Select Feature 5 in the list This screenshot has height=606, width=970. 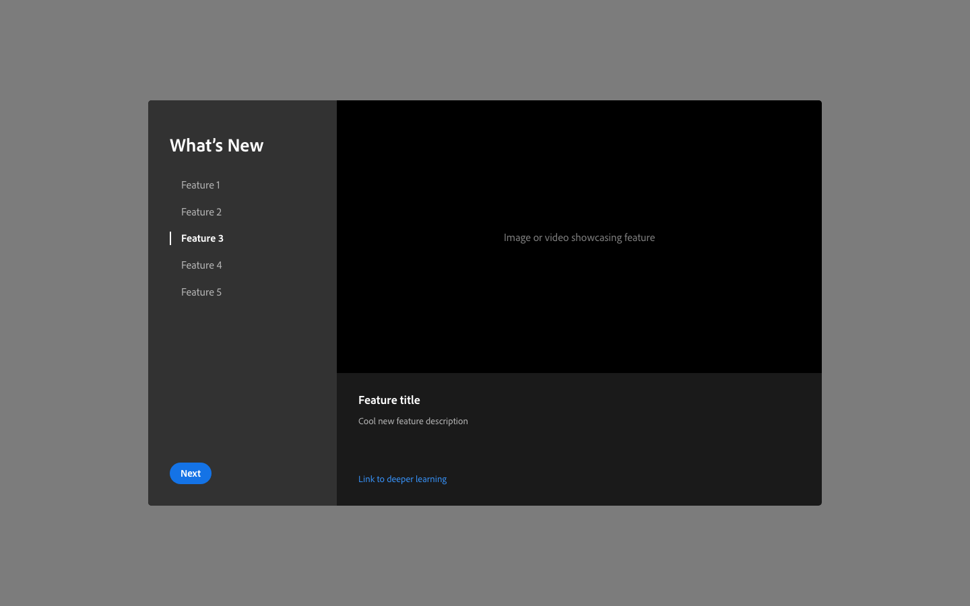[x=201, y=292]
